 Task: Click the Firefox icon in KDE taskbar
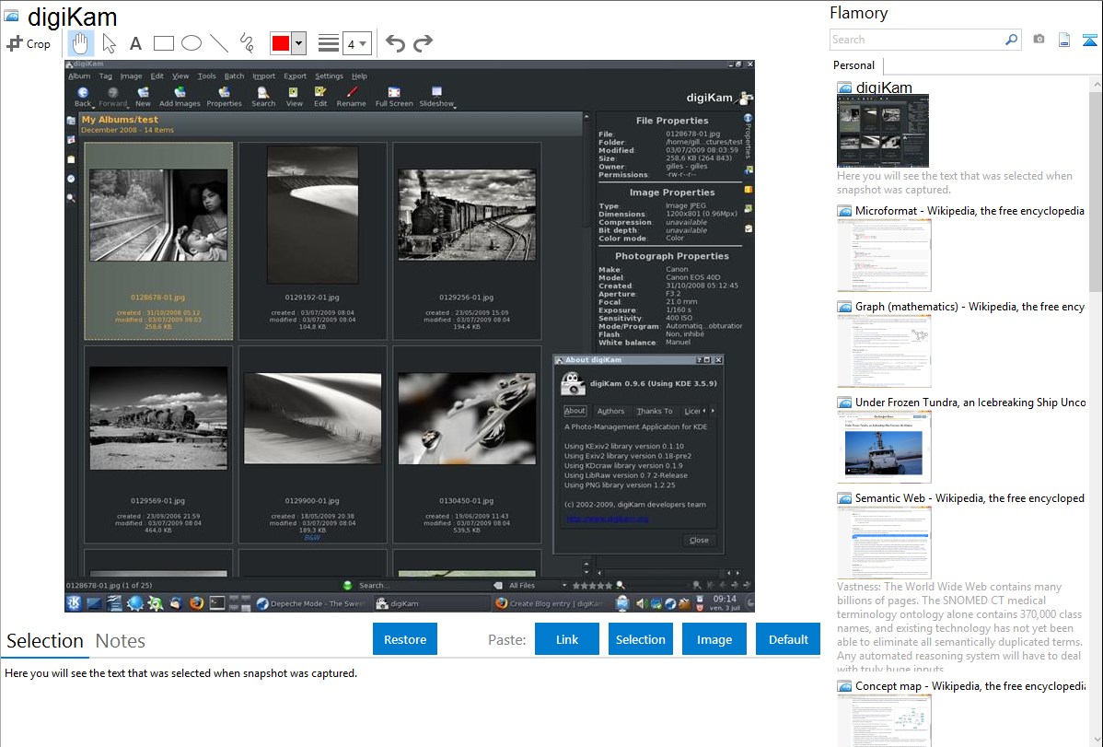pos(196,603)
